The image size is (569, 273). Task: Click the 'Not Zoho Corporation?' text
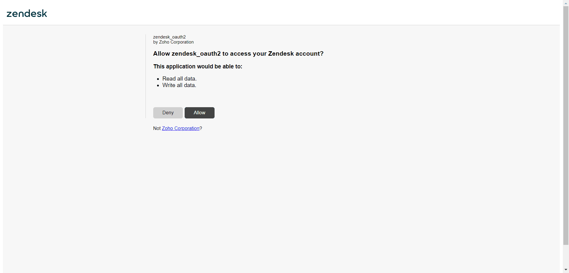177,128
